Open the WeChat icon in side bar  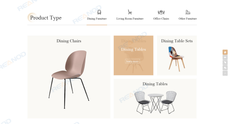click(225, 68)
